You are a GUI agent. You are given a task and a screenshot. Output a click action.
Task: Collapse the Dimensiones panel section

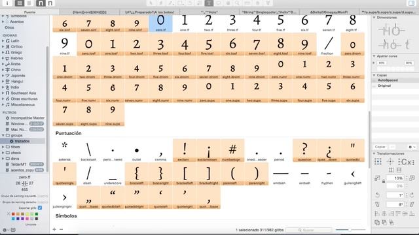click(374, 18)
